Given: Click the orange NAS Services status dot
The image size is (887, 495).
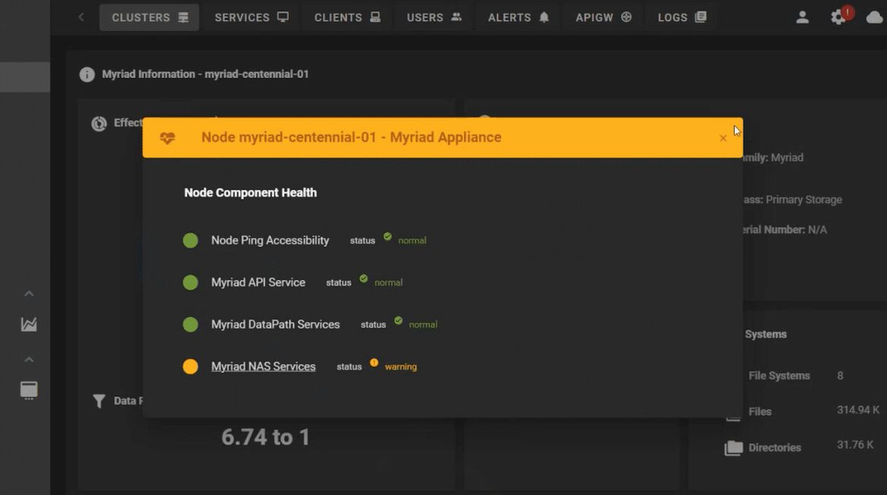Looking at the screenshot, I should 190,367.
